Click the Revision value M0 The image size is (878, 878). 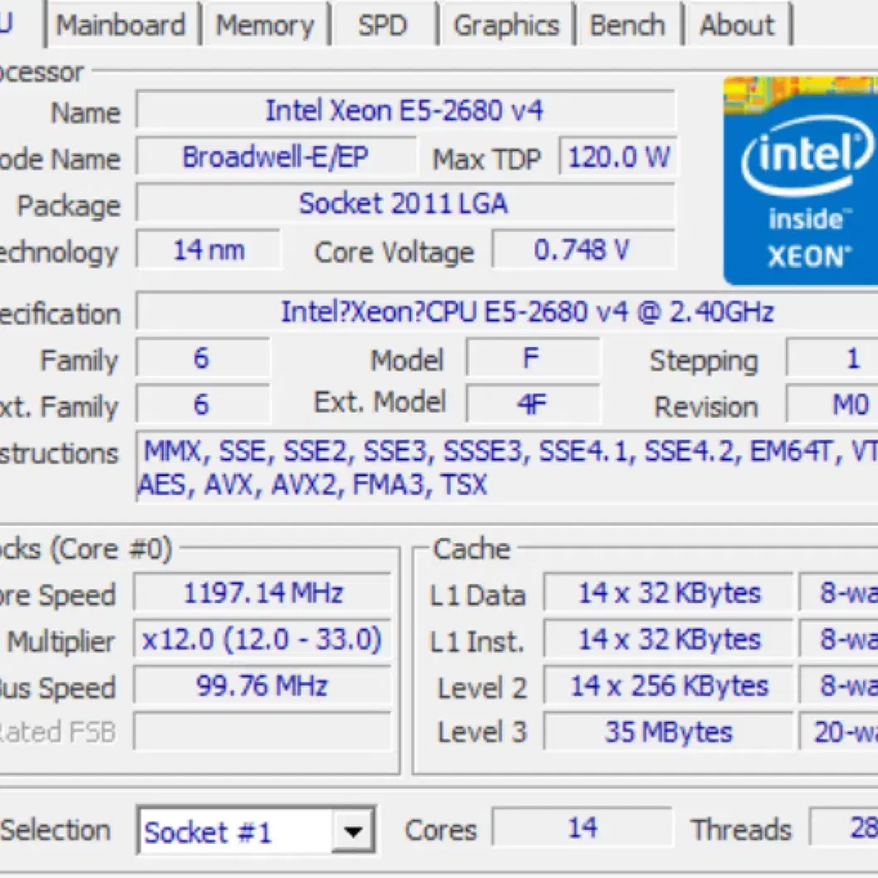[832, 404]
